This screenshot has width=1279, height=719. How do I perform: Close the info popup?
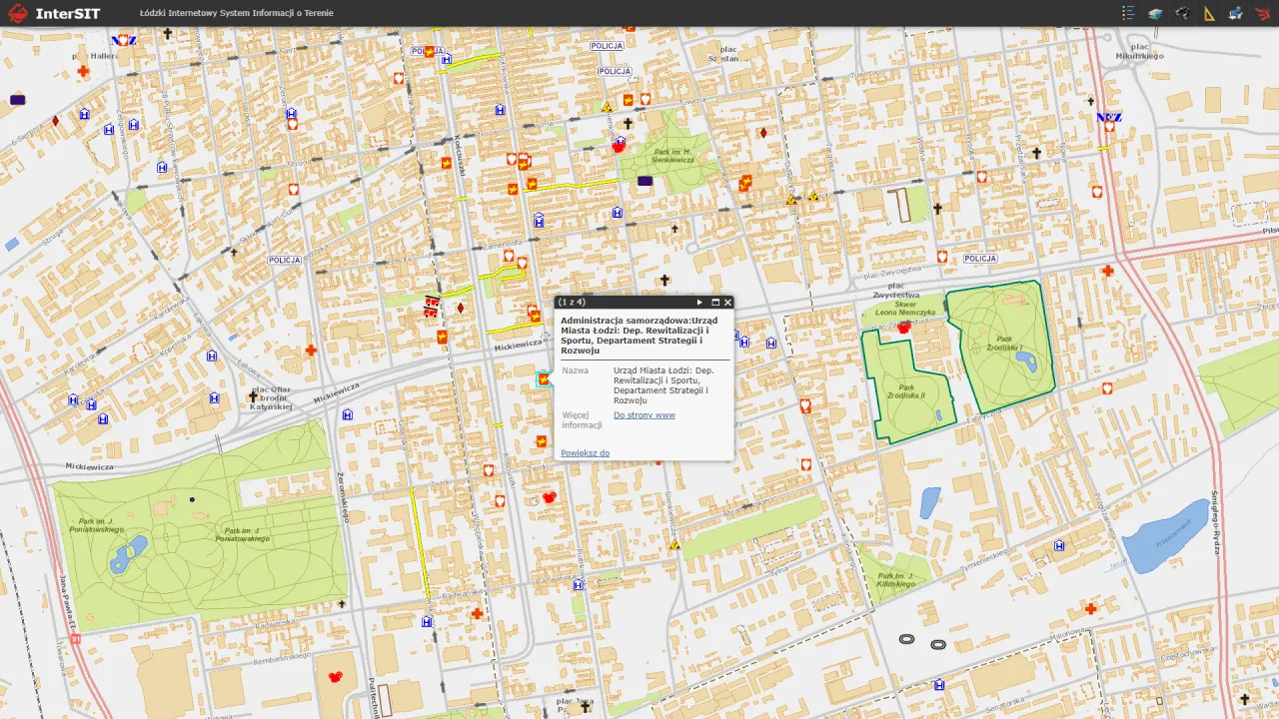click(728, 302)
